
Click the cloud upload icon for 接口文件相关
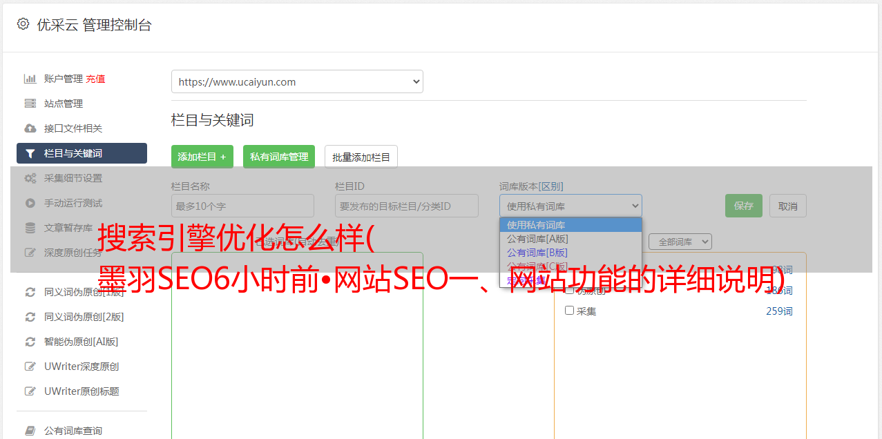click(30, 128)
